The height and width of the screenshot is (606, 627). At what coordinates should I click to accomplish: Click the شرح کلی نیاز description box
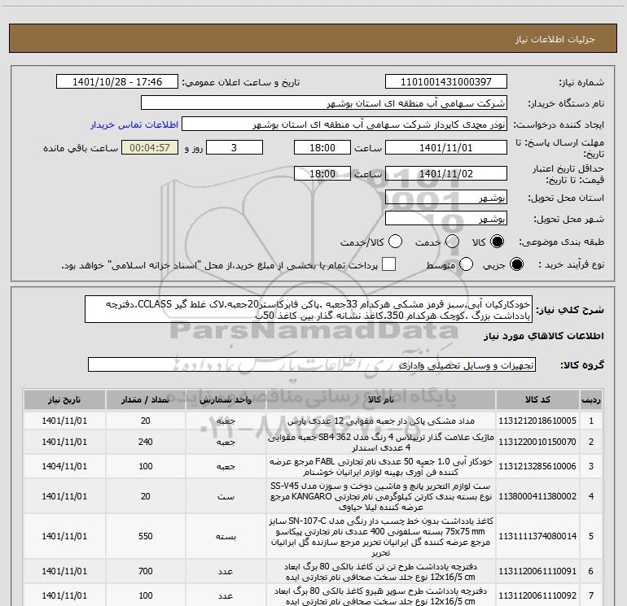pyautogui.click(x=309, y=310)
